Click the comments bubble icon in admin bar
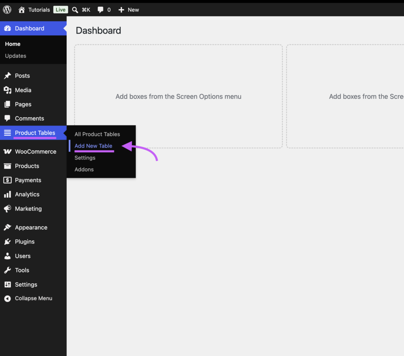The image size is (404, 356). [101, 10]
